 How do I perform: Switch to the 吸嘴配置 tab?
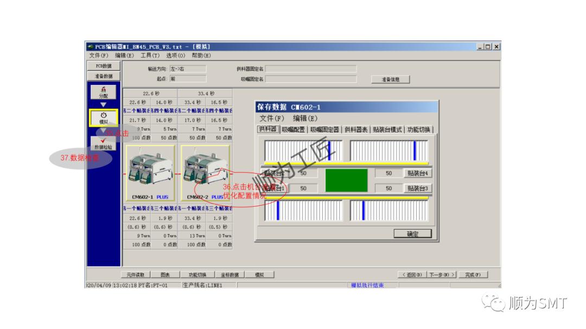(x=294, y=129)
